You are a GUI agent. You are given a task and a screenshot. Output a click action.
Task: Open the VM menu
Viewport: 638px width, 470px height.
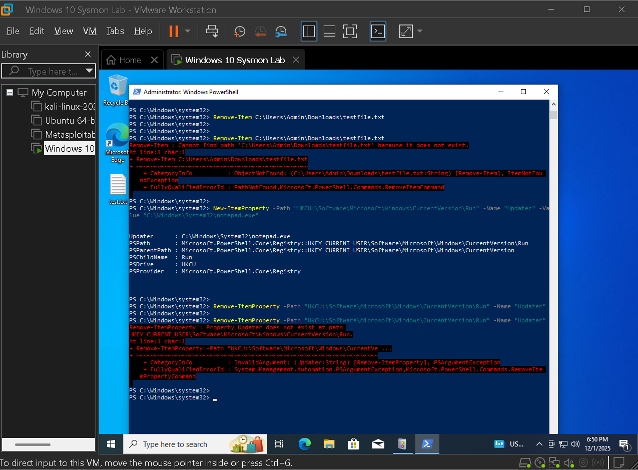pyautogui.click(x=90, y=31)
